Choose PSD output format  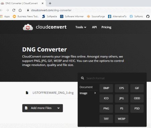coord(137,108)
